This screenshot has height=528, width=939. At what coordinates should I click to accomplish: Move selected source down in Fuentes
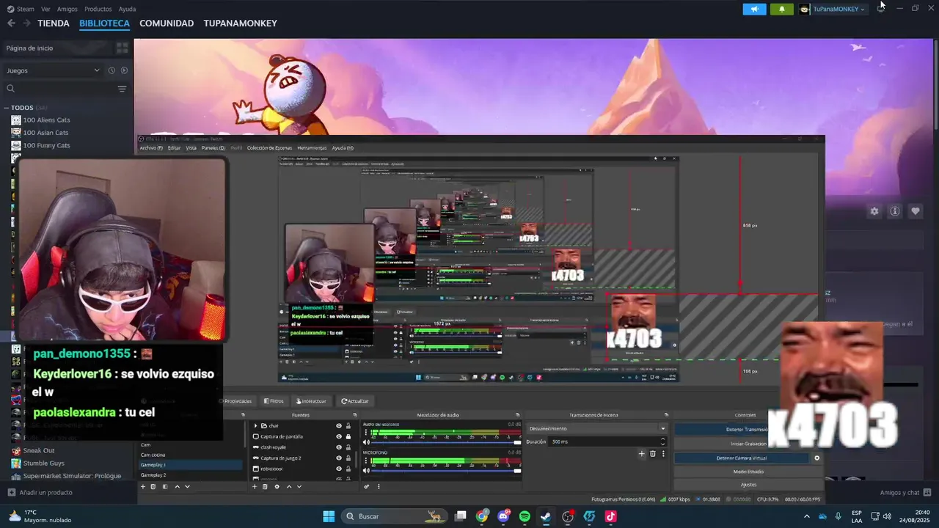tap(299, 486)
